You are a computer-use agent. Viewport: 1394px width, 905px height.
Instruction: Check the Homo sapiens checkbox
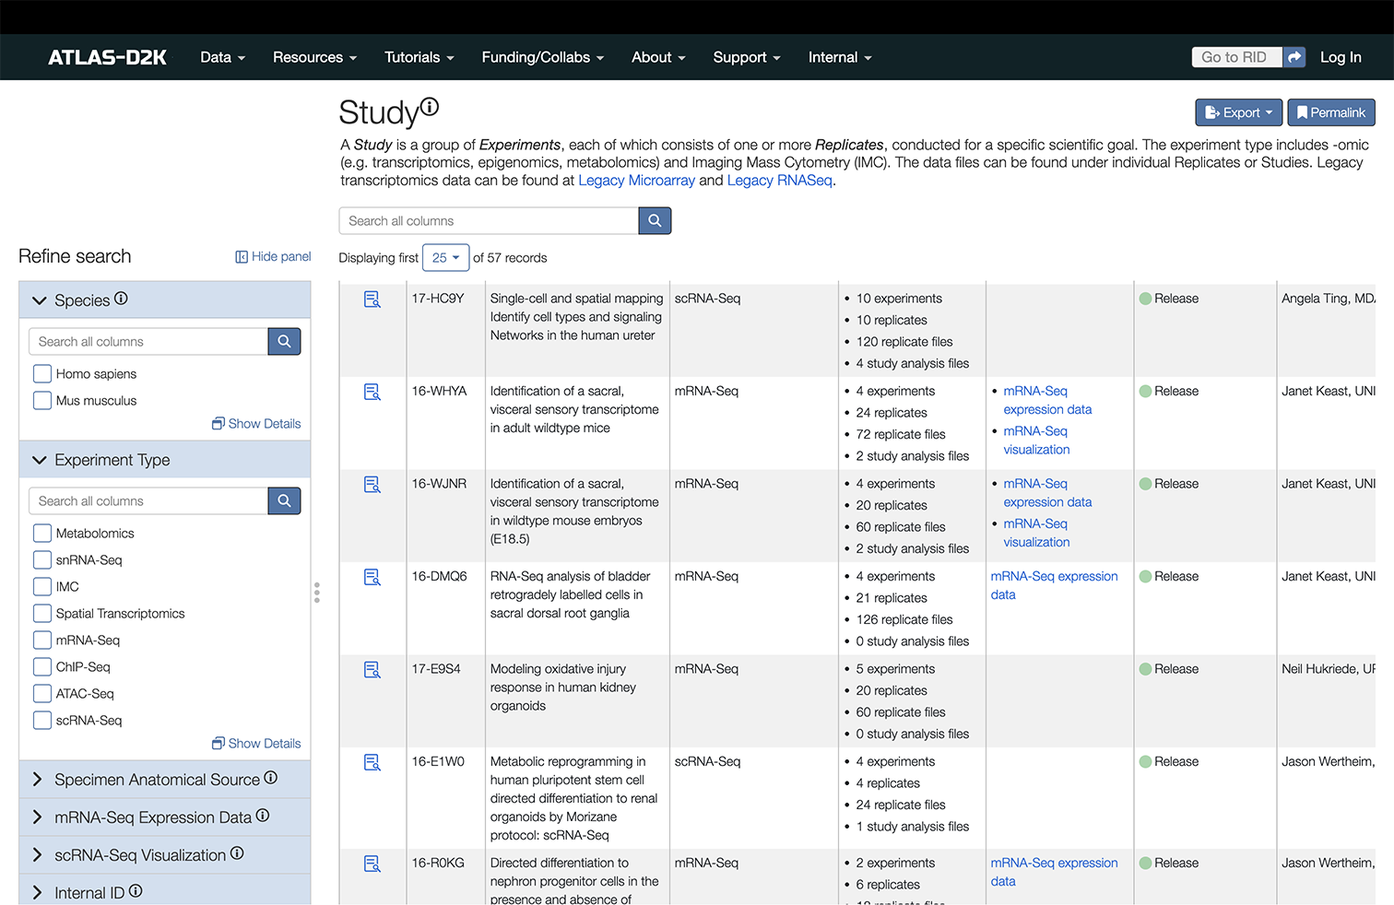point(42,374)
